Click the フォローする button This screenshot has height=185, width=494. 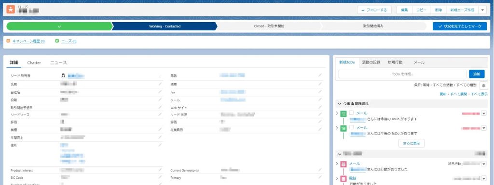pos(374,10)
